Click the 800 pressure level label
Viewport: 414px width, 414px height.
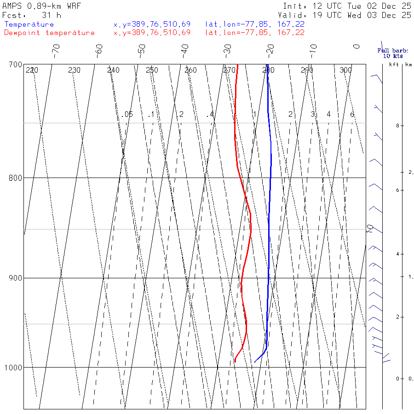point(15,178)
